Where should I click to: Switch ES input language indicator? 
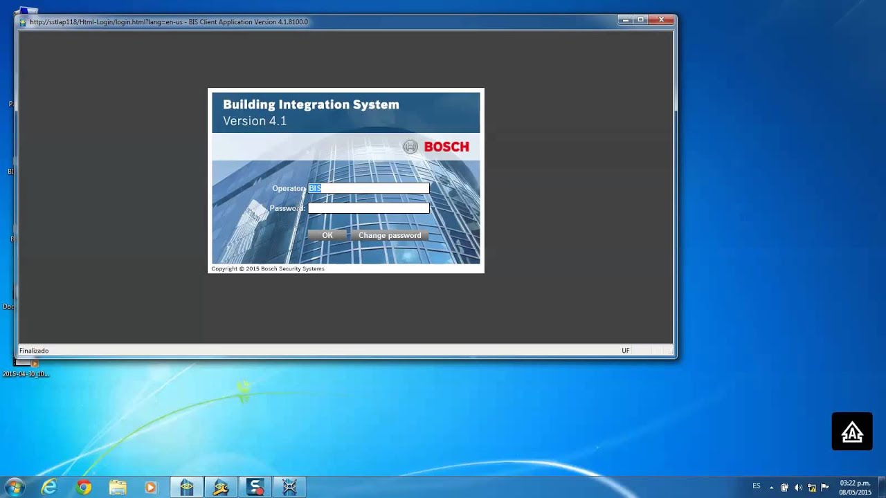757,486
